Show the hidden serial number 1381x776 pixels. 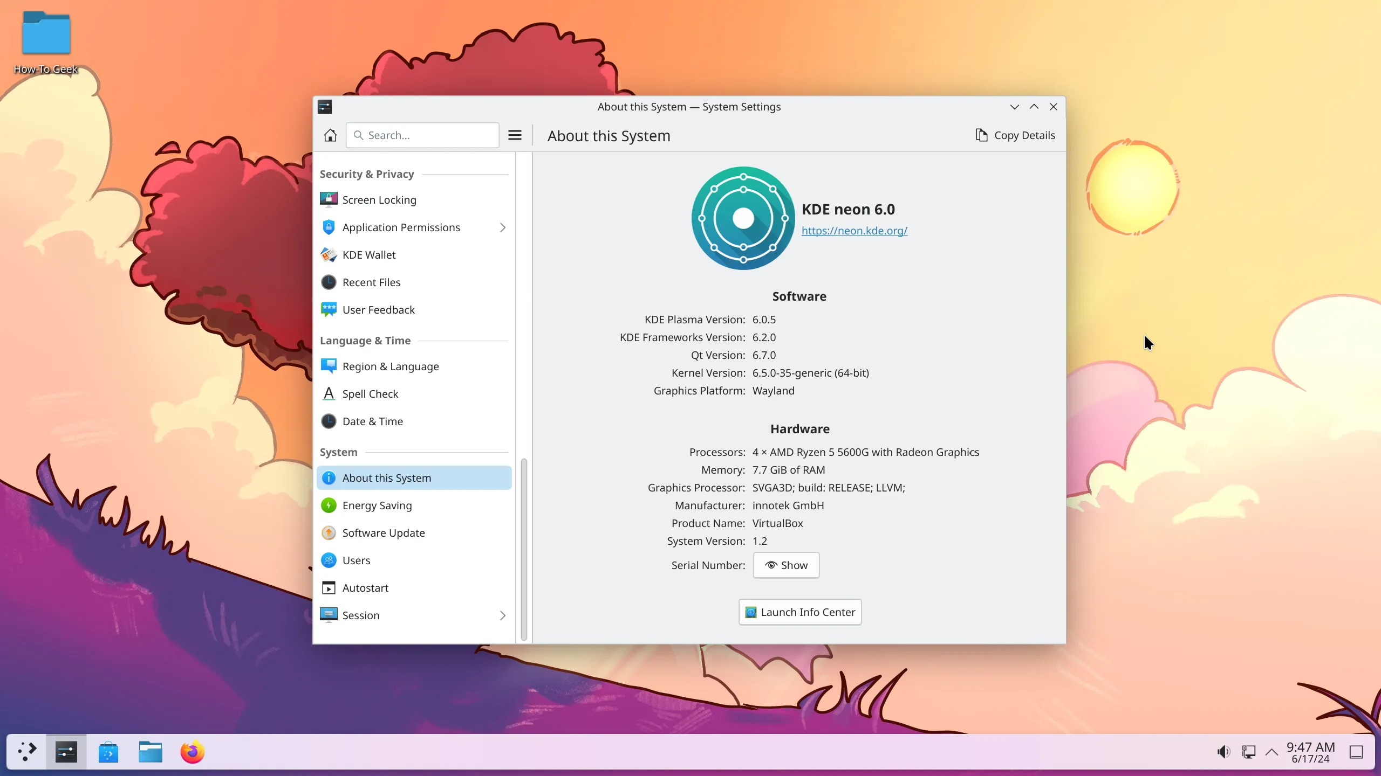pos(785,565)
